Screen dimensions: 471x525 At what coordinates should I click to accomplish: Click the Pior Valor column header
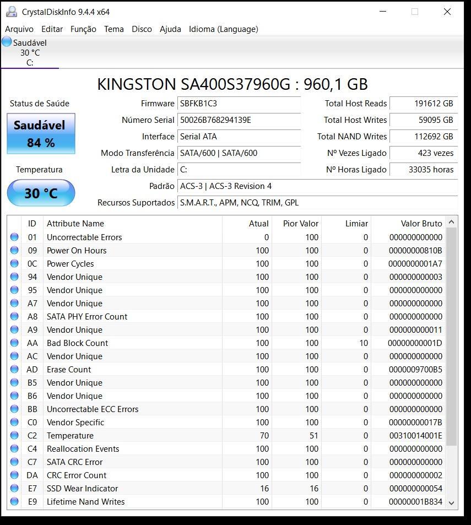point(296,223)
